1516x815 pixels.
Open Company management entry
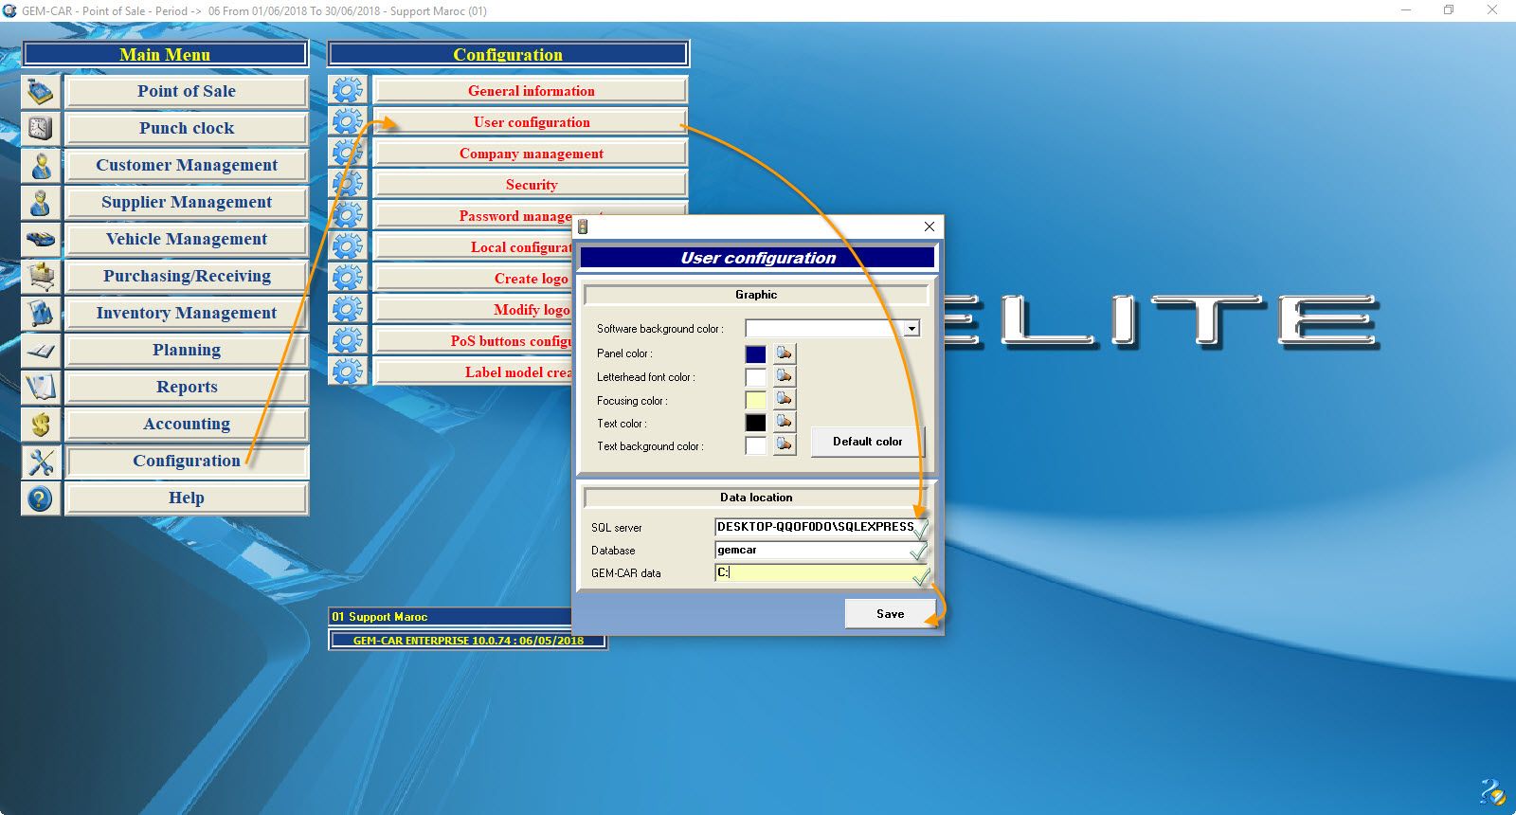[531, 154]
